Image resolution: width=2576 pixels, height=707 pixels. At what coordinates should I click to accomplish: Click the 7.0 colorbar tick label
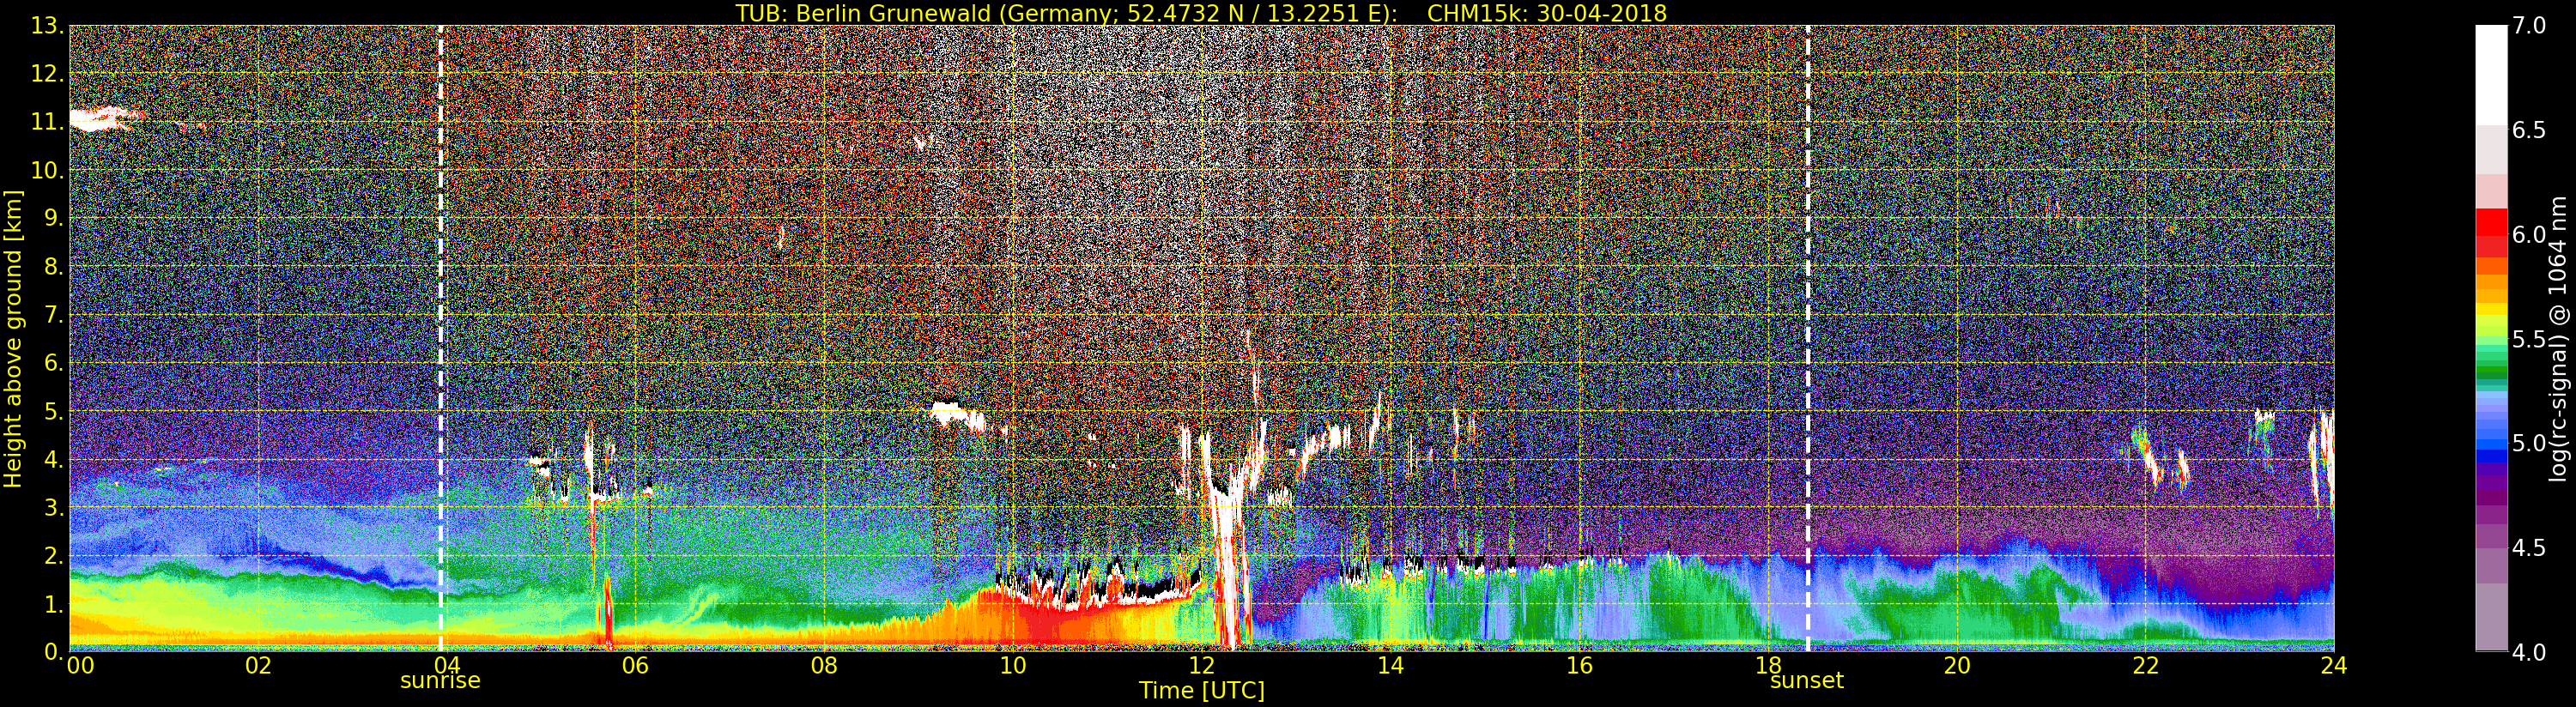click(x=2529, y=26)
